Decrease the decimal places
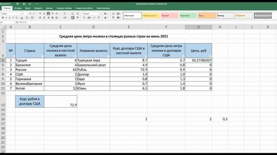The width and height of the screenshot is (277, 155). point(94,18)
